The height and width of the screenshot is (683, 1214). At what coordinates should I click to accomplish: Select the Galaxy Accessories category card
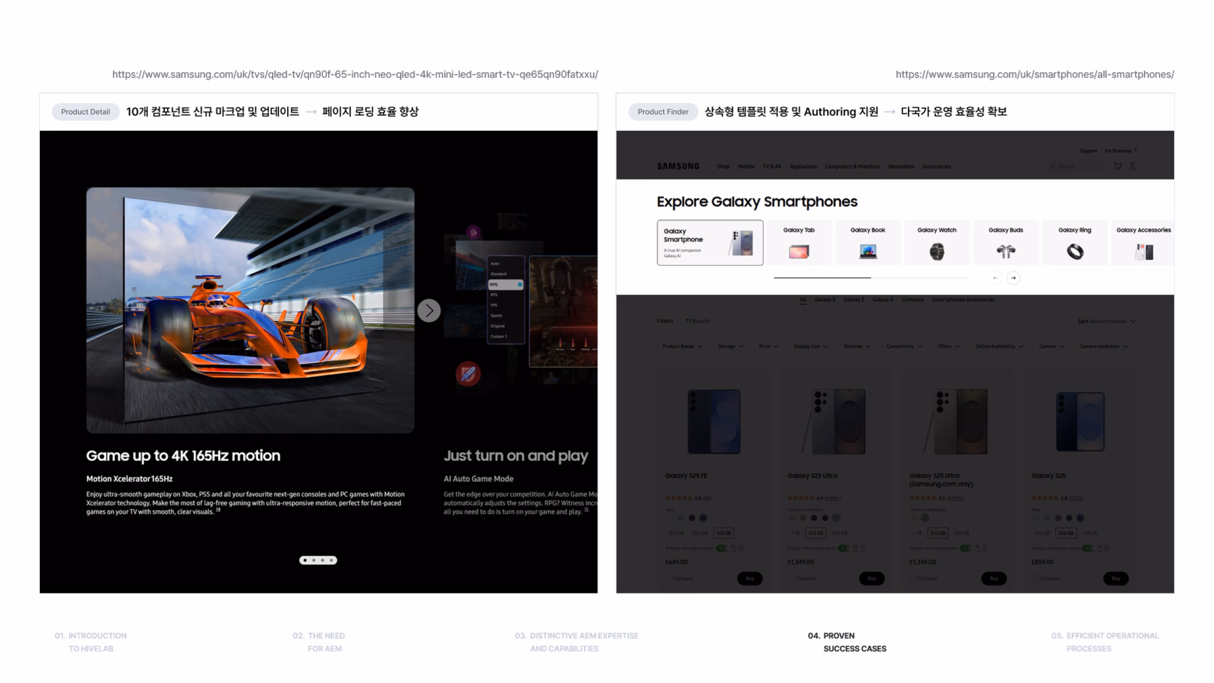coord(1143,242)
